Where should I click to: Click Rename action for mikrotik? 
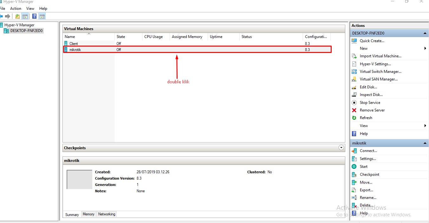pos(368,198)
